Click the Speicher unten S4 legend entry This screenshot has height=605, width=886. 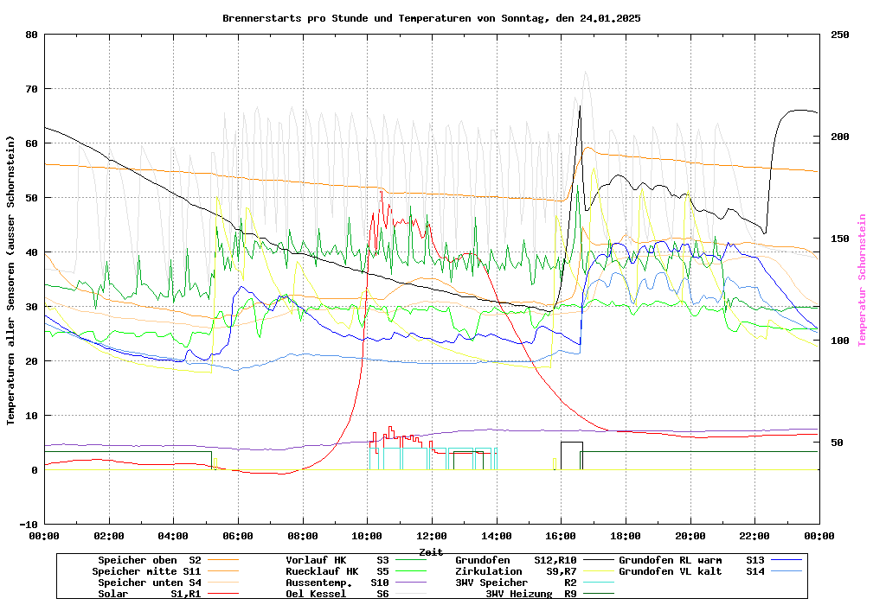[x=146, y=583]
